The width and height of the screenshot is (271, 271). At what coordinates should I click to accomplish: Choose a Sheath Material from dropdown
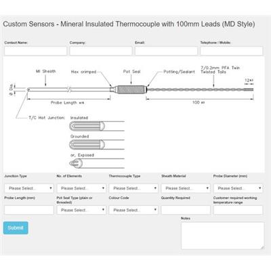tap(186, 188)
